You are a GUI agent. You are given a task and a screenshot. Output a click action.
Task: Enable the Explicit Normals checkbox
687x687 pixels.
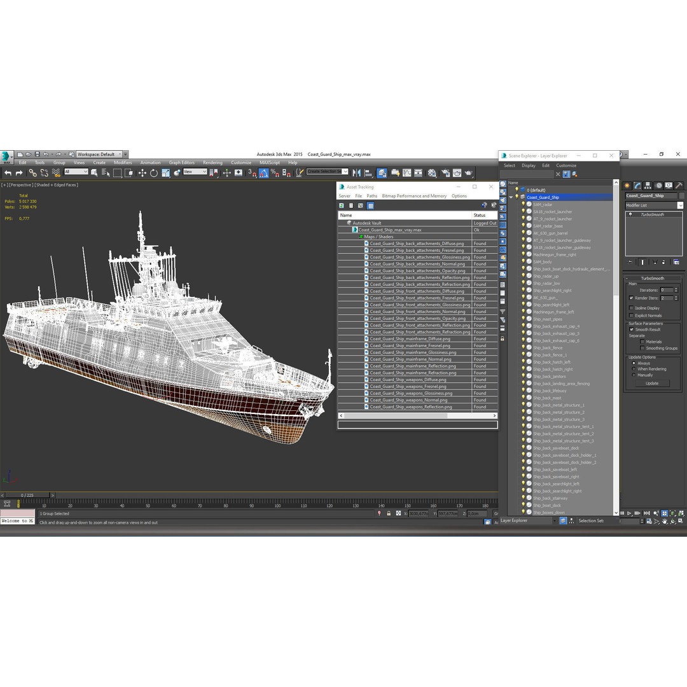[632, 316]
